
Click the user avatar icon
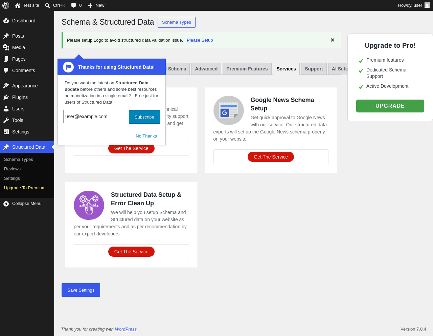427,5
